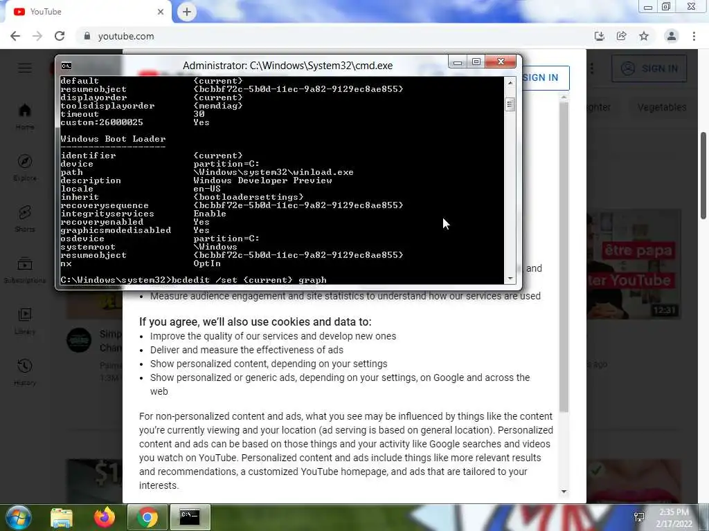Open the install app icon in address bar
Viewport: 709px width, 531px height.
point(599,36)
